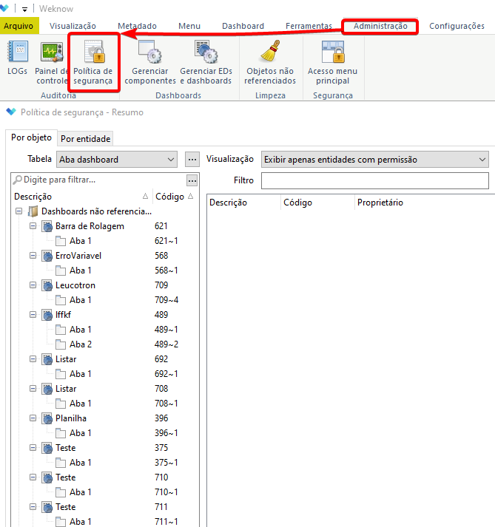Click the right grid Descrição header
The width and height of the screenshot is (495, 527).
243,203
